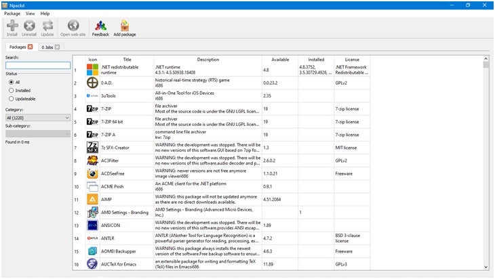Click the Uninstall toolbar icon

(29, 26)
